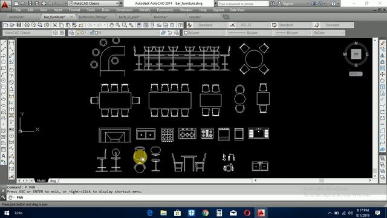Click Cut in the standard toolbar
The width and height of the screenshot is (387, 218).
pyautogui.click(x=55, y=25)
